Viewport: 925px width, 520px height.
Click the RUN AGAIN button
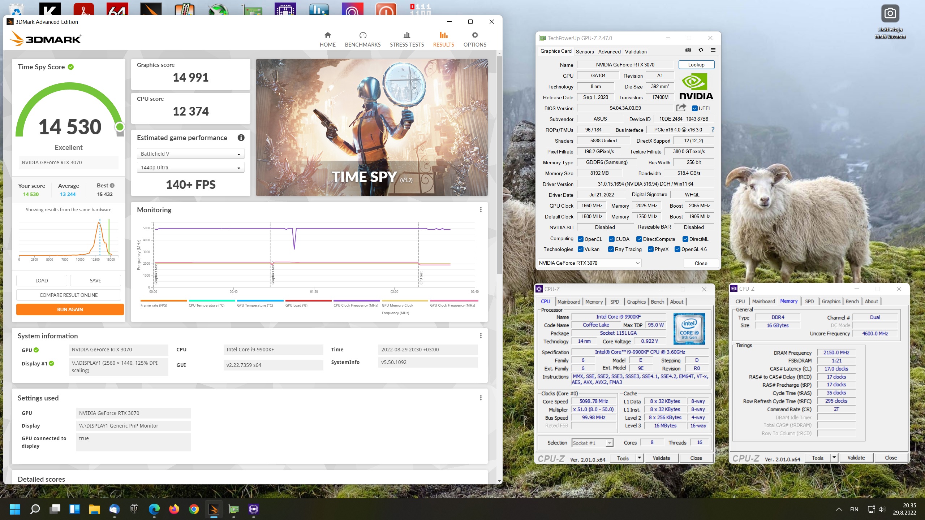point(70,309)
